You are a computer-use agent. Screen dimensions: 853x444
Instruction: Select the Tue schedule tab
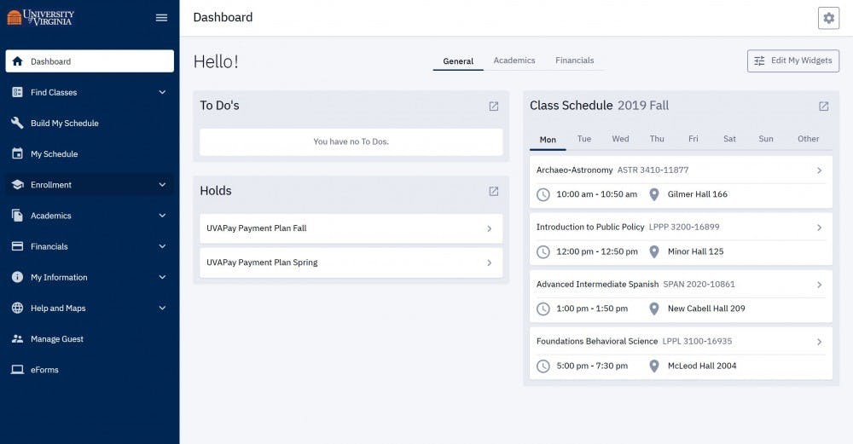[584, 139]
